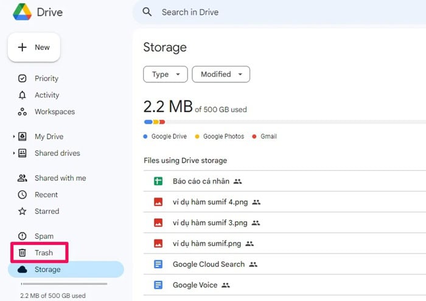The width and height of the screenshot is (426, 301).
Task: Click the Google Drive logo icon
Action: (22, 12)
